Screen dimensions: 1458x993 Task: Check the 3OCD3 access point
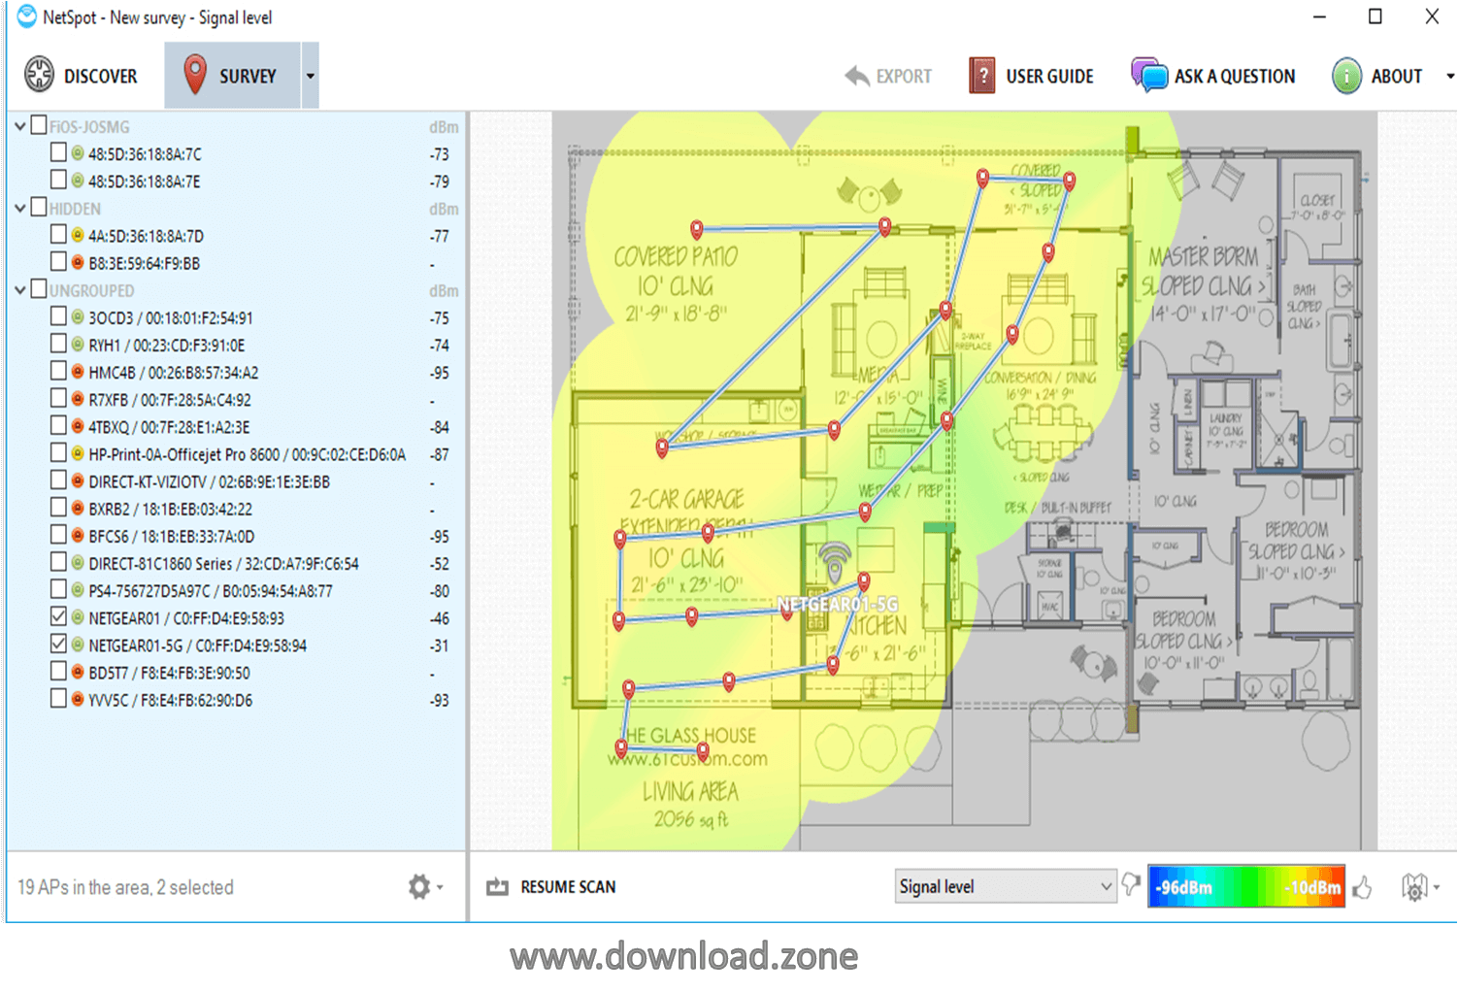(58, 316)
